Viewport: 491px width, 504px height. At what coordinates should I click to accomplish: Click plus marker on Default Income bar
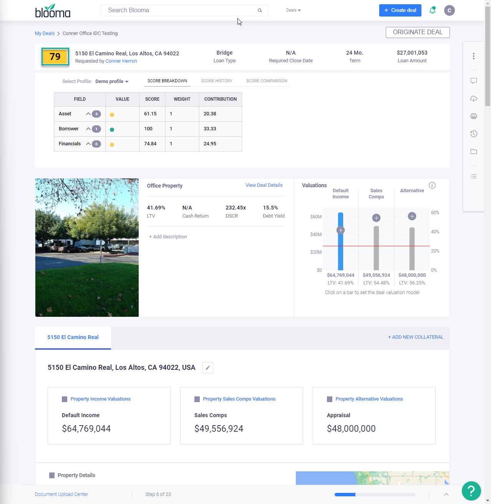pyautogui.click(x=340, y=230)
